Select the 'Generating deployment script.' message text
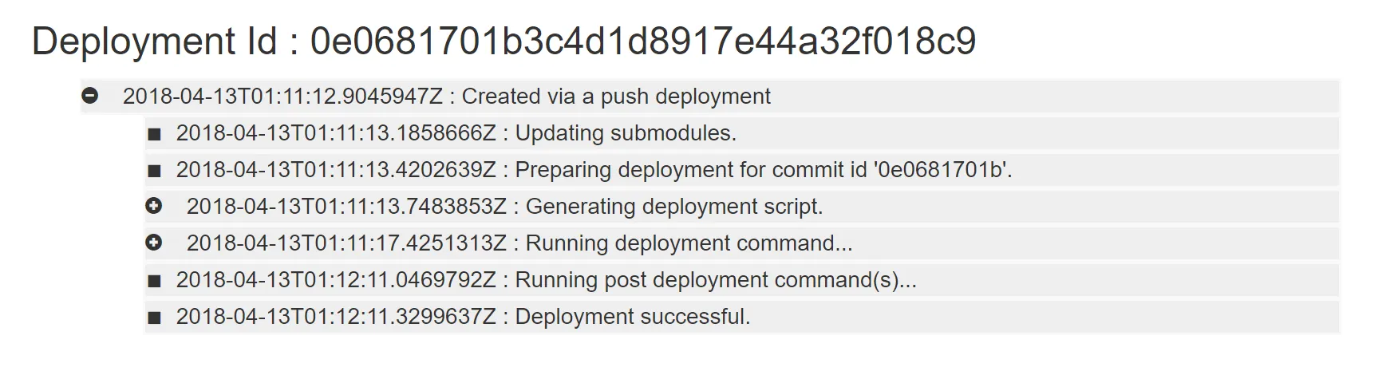The width and height of the screenshot is (1398, 387). (674, 207)
